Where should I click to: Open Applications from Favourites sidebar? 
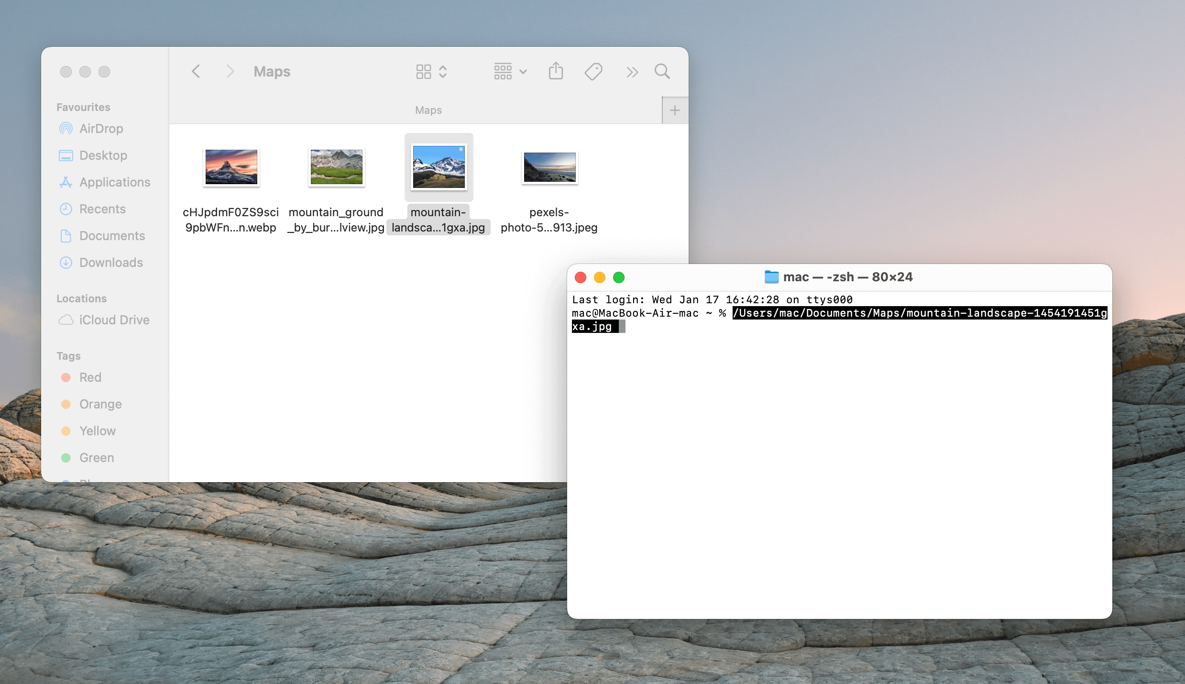[x=115, y=182]
